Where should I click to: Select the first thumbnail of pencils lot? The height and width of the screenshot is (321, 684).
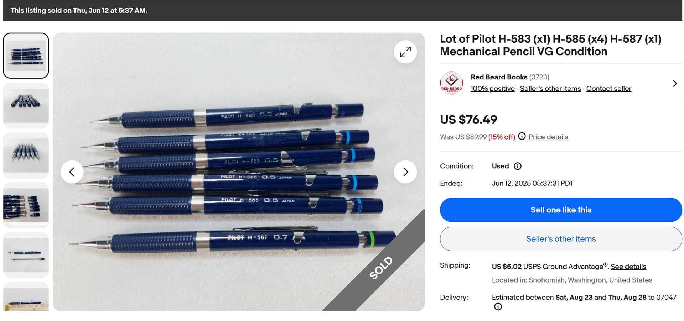26,56
